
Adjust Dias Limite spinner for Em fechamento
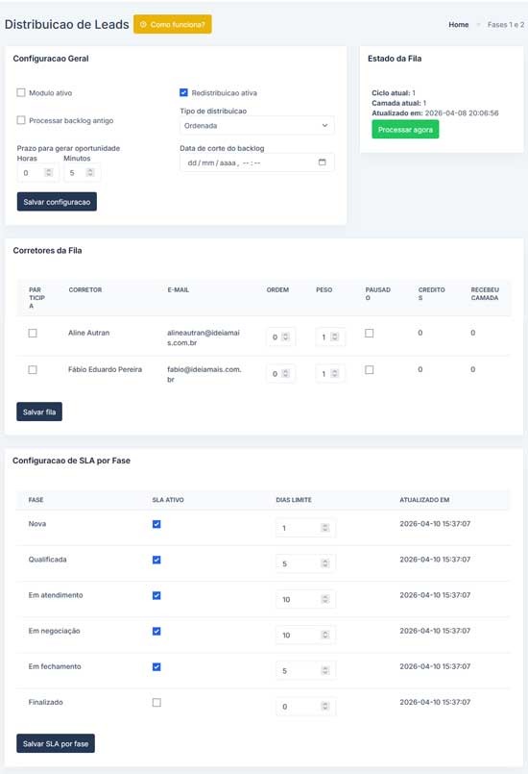pos(324,670)
